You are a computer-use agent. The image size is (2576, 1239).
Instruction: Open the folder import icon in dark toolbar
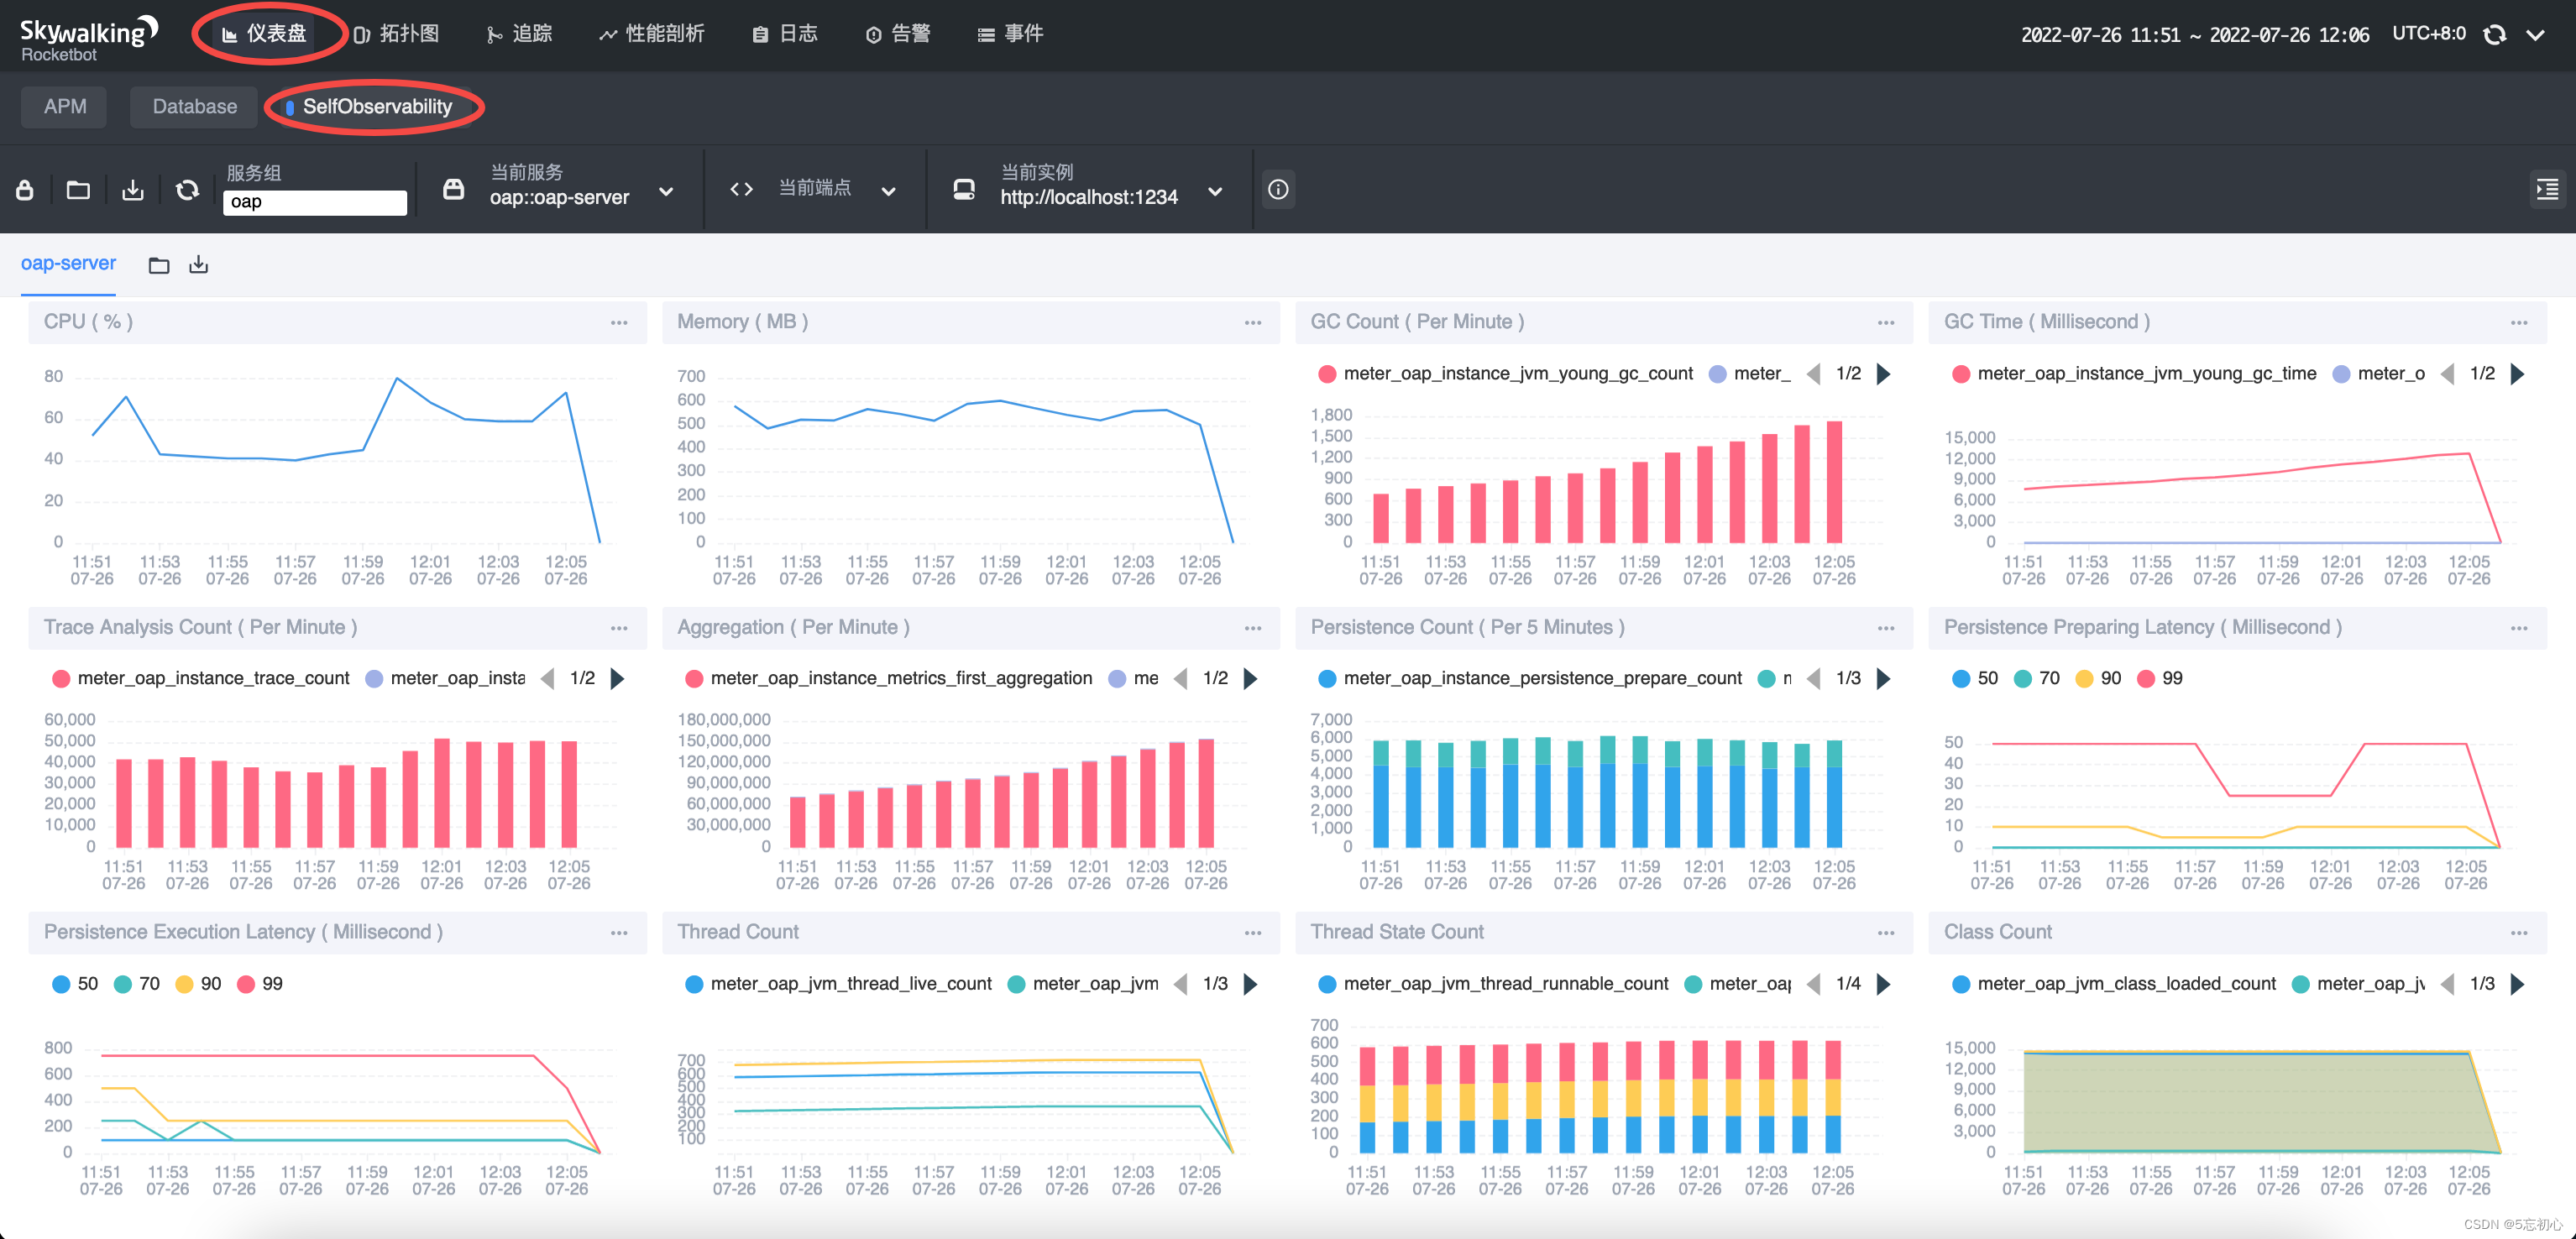[78, 189]
